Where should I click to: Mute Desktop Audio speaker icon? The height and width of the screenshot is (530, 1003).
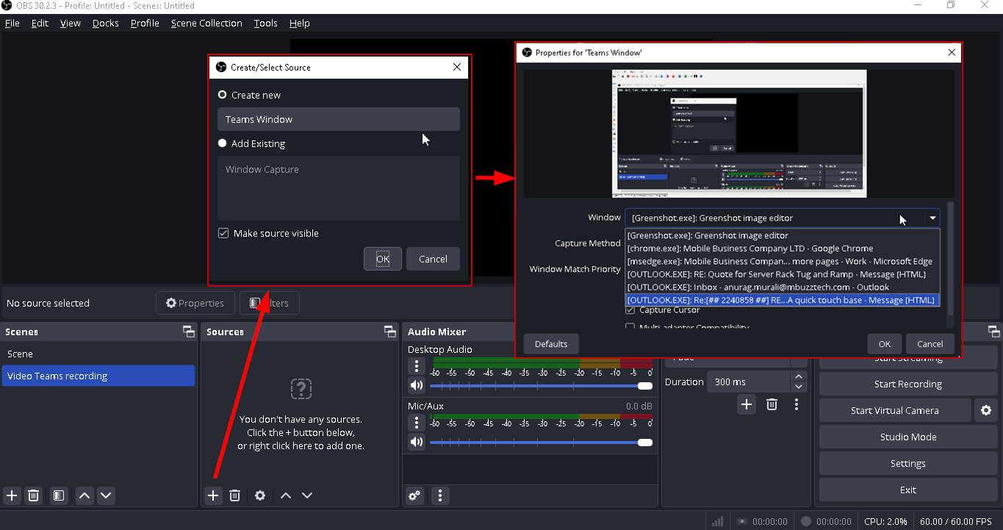(x=417, y=385)
